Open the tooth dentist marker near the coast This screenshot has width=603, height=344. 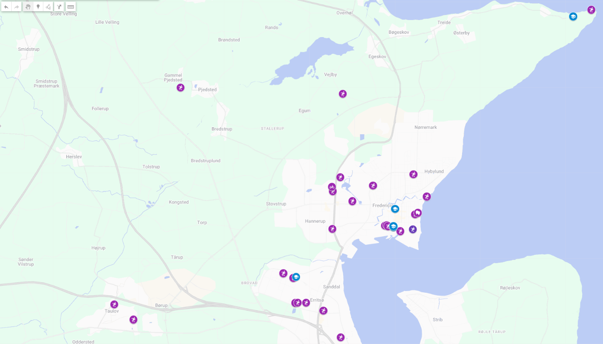pyautogui.click(x=418, y=213)
